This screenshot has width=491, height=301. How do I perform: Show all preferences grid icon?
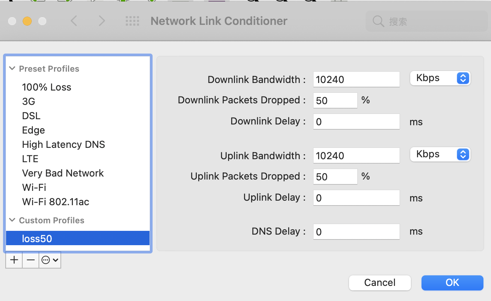point(132,21)
